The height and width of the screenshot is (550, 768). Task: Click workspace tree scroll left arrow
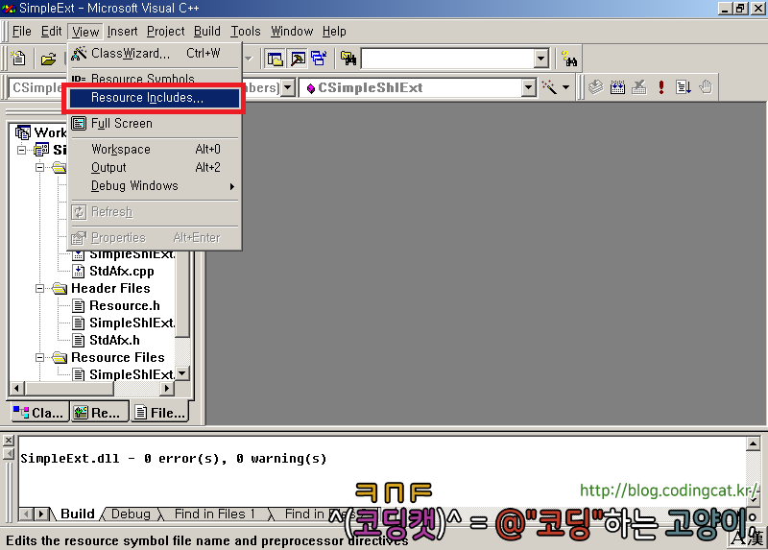17,389
